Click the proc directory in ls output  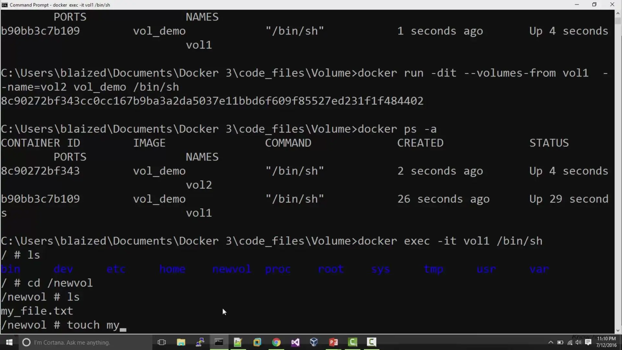pyautogui.click(x=278, y=269)
